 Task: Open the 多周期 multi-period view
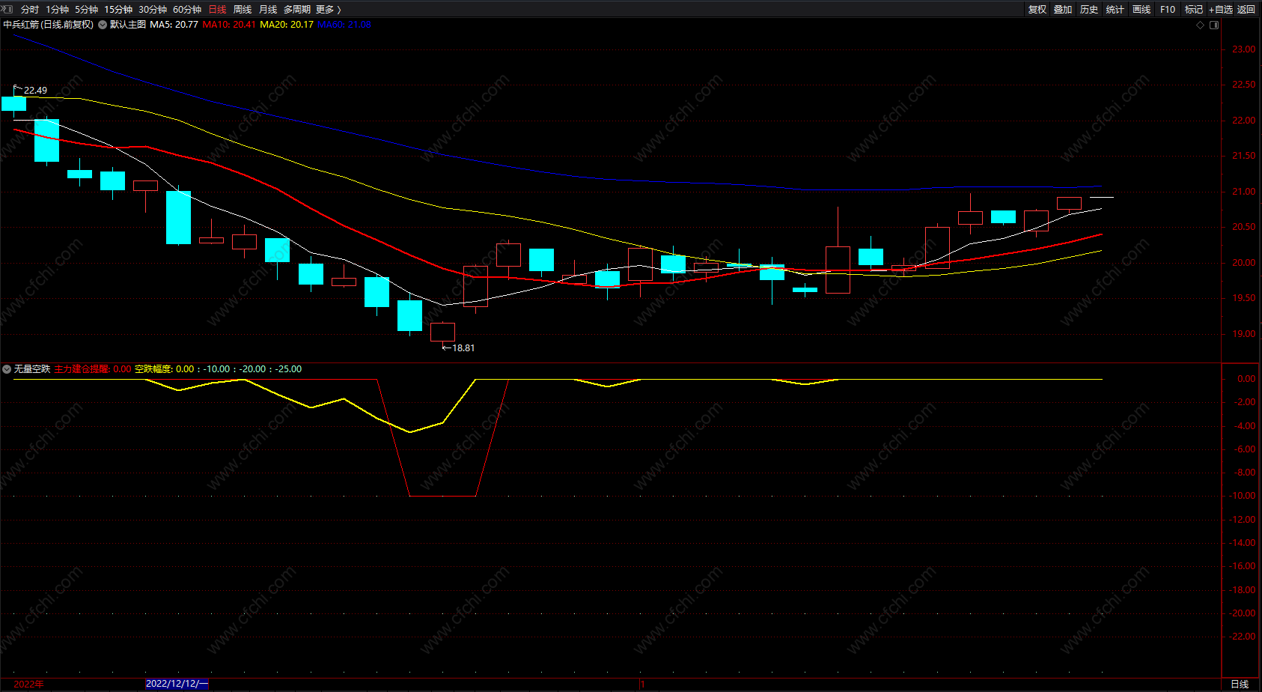[297, 10]
